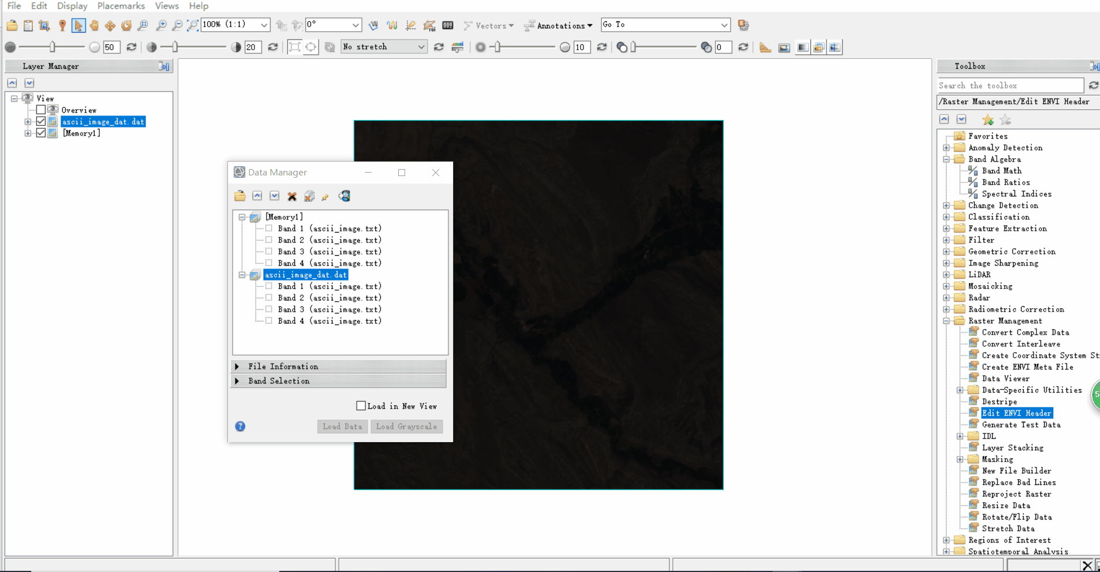Activate the Select arrow cursor tool
This screenshot has width=1100, height=572.
click(78, 25)
